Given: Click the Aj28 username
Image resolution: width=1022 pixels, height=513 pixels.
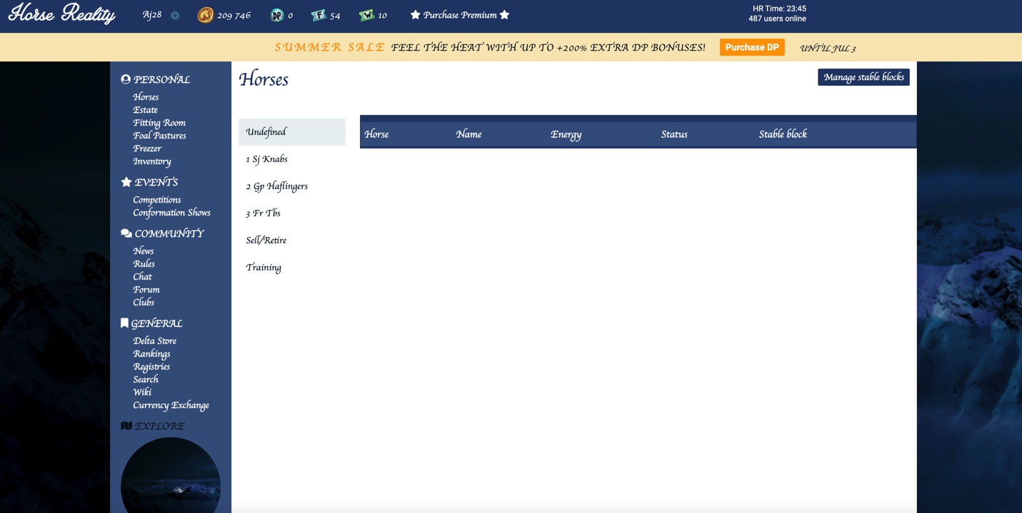Looking at the screenshot, I should (152, 15).
